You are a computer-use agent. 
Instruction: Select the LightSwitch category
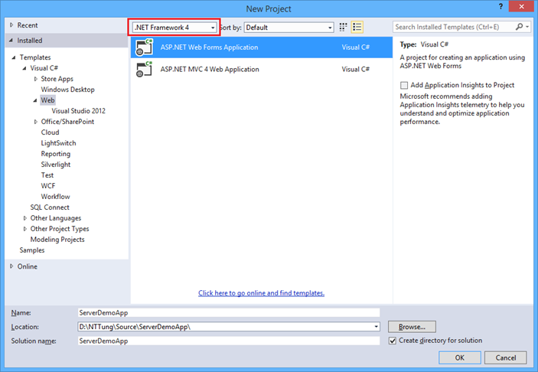pyautogui.click(x=58, y=143)
